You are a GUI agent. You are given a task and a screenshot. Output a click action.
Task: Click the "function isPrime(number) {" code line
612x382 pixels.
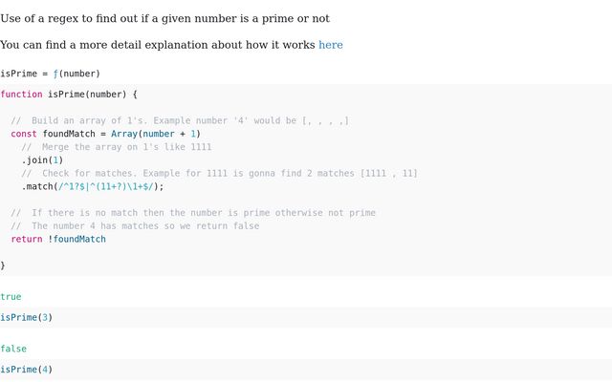pyautogui.click(x=69, y=94)
